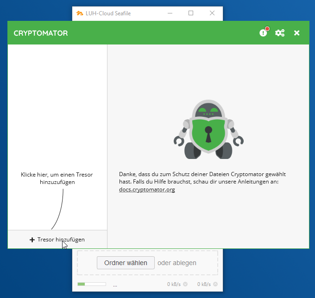Click the plus icon beside Tresor hinzufügen
This screenshot has width=315, height=298.
[32, 240]
